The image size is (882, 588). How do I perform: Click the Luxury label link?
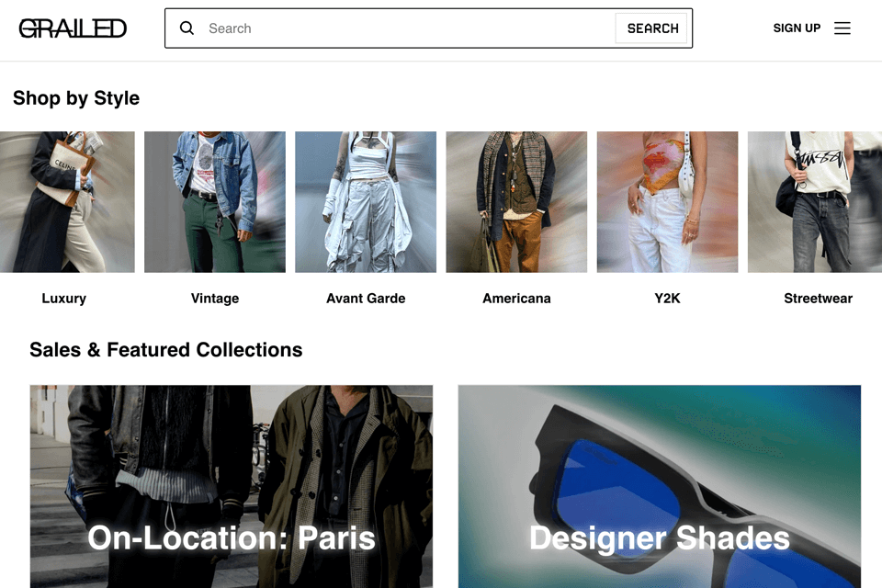64,299
